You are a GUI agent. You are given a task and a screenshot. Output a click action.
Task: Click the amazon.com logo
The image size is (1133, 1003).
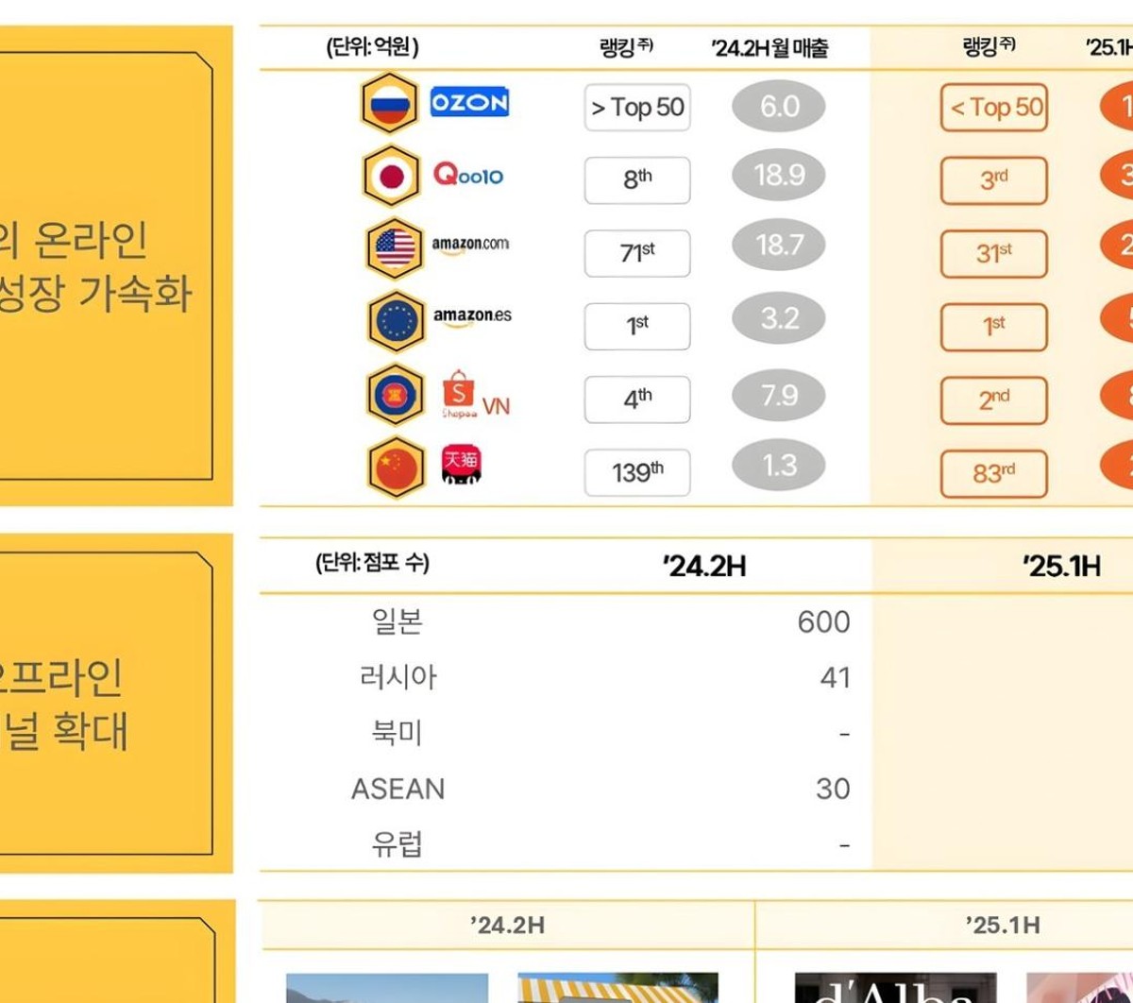tap(470, 246)
